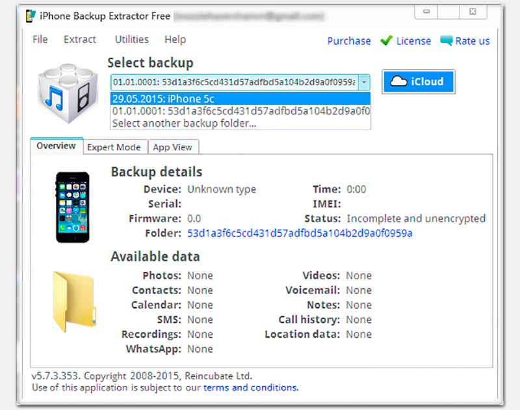The width and height of the screenshot is (520, 410).
Task: Select the 29.05.2015: iPhone 5c backup
Action: pos(240,99)
